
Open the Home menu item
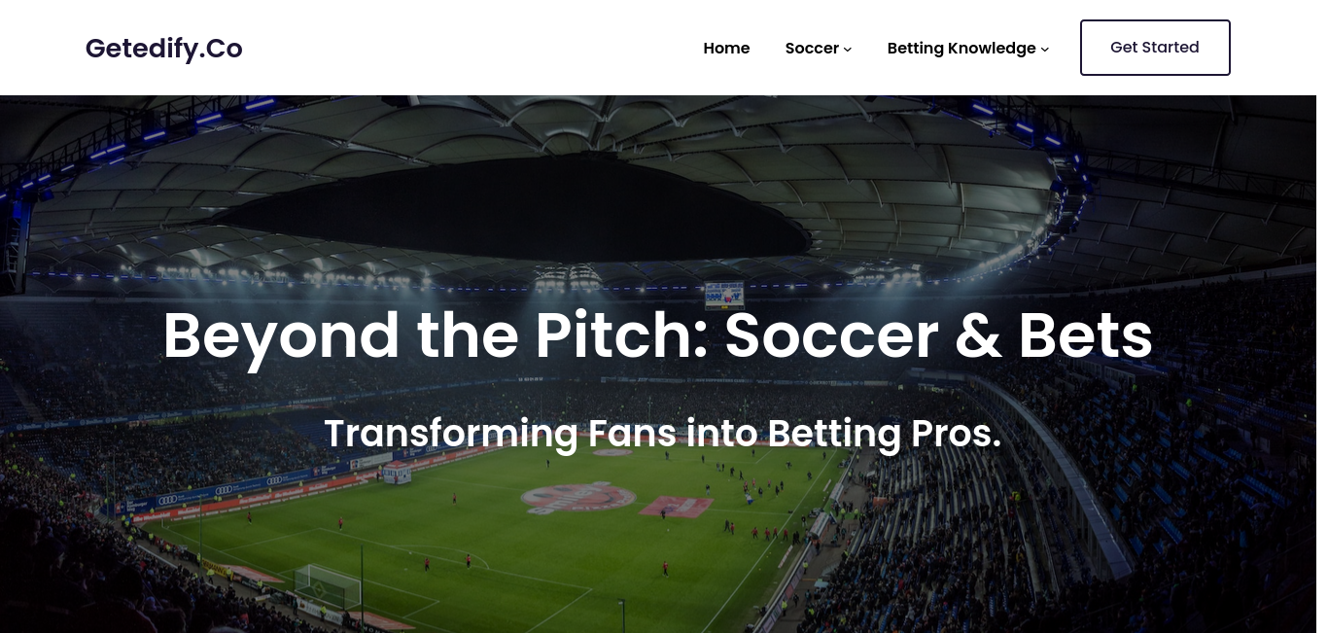pyautogui.click(x=726, y=48)
